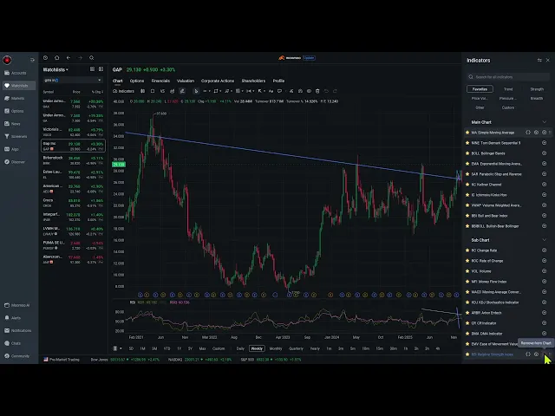Add MACD indicator to sub chart
Viewport: 555px width, 416px height.
(545, 292)
